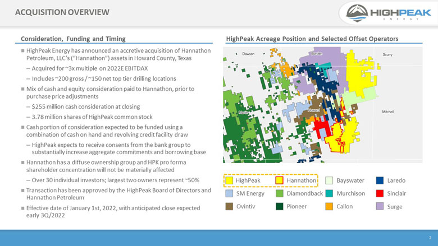
Task: Click the 'Hannathon' legend label
Action: pos(301,180)
